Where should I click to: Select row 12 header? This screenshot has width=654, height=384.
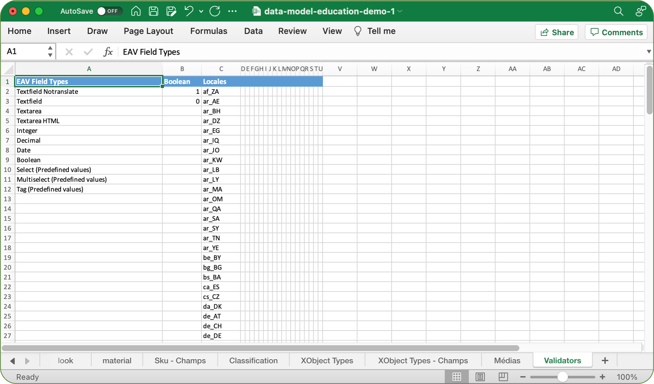click(x=7, y=189)
